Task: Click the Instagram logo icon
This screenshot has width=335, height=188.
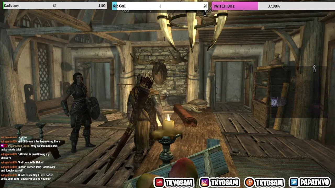Action: click(204, 182)
